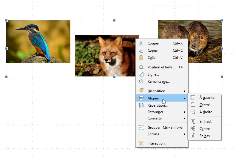
Task: Click the top-right selection handle
Action: pos(222,21)
